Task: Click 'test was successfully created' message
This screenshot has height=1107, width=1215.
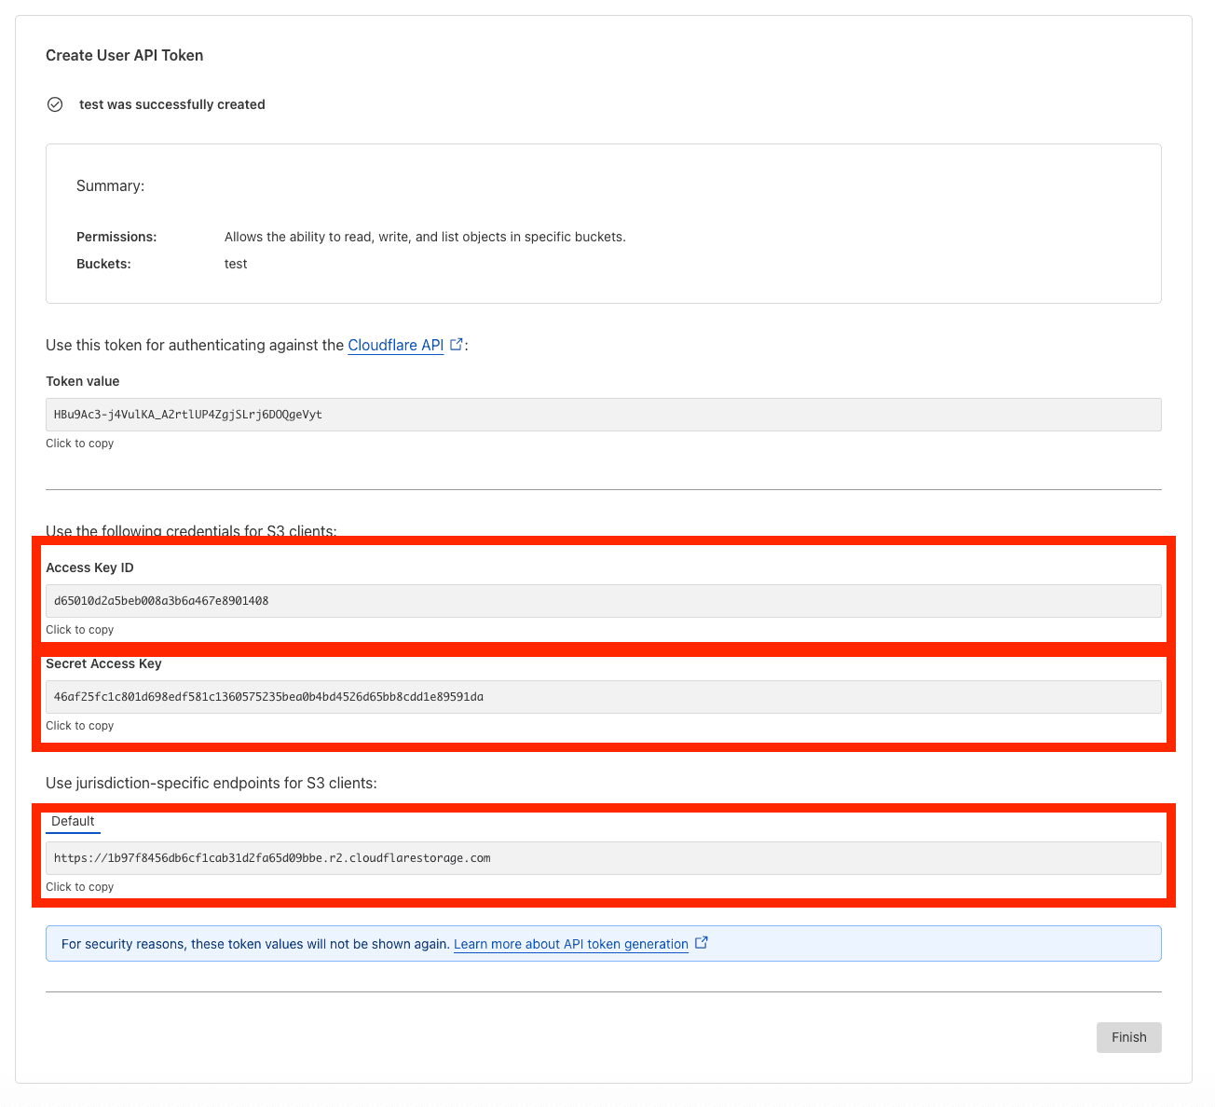Action: click(172, 104)
